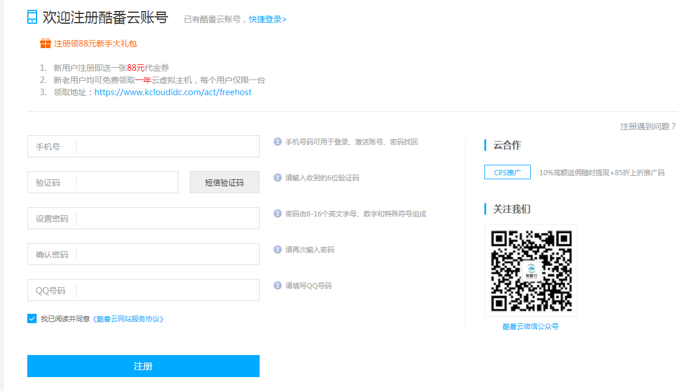The height and width of the screenshot is (391, 690).
Task: Click the 短信验证码 send SMS button
Action: [224, 182]
